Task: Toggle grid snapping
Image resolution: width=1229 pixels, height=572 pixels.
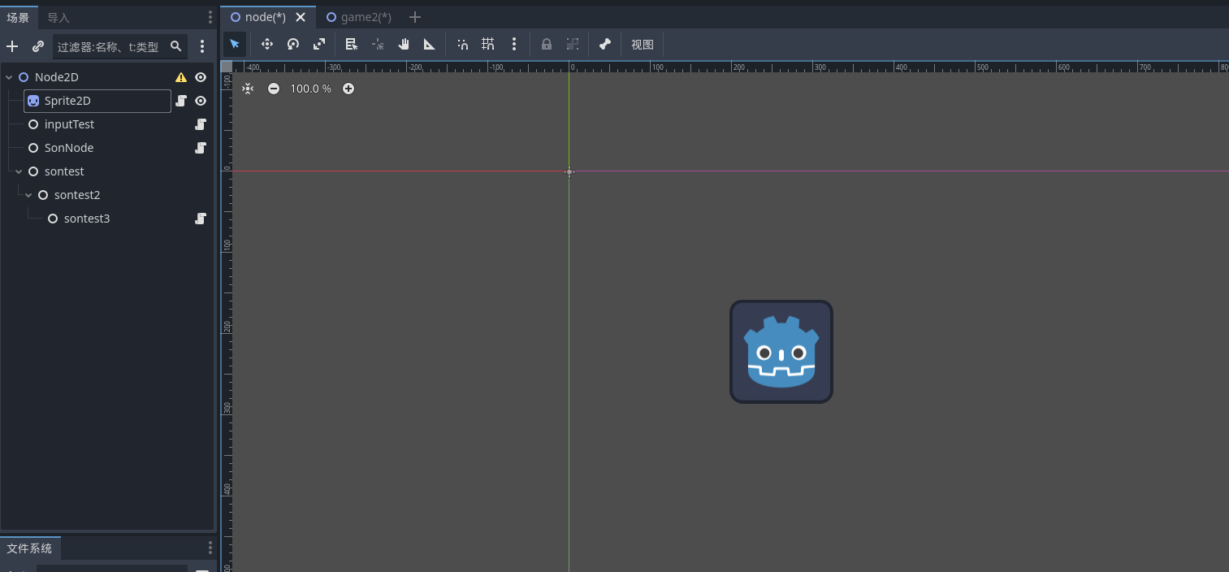Action: point(488,44)
